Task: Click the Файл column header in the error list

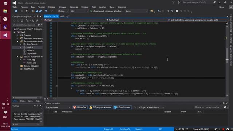Action: 183,112
